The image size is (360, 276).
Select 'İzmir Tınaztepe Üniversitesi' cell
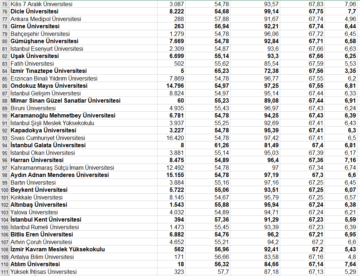point(83,71)
